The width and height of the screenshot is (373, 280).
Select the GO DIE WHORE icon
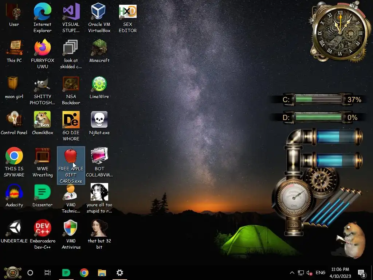point(71,126)
